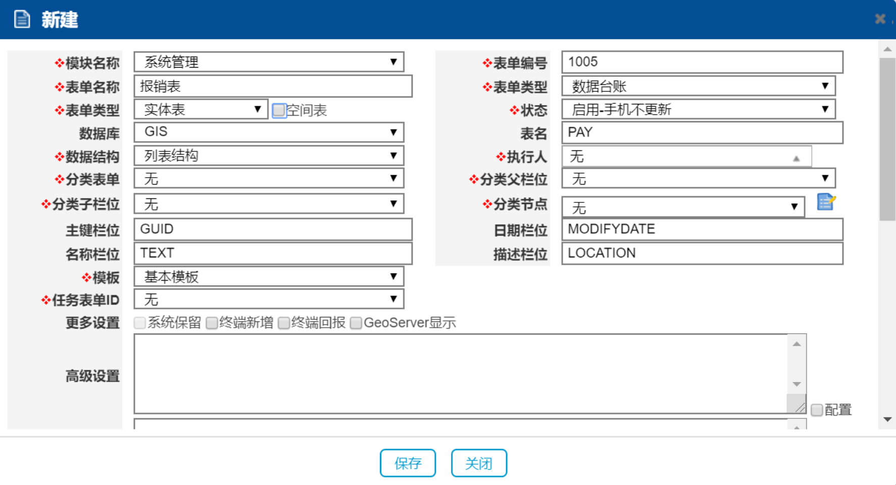Close the 新建 dialog with the X icon

(880, 19)
